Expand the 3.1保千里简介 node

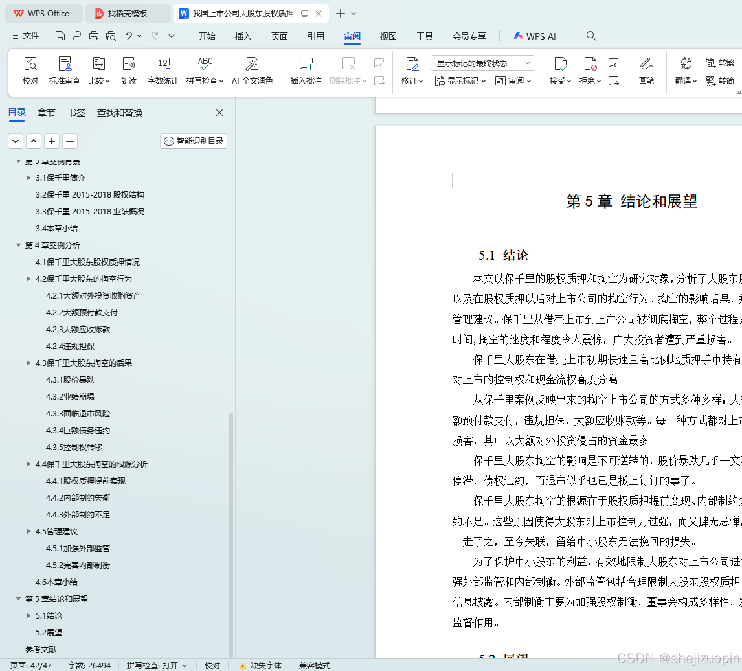click(29, 177)
